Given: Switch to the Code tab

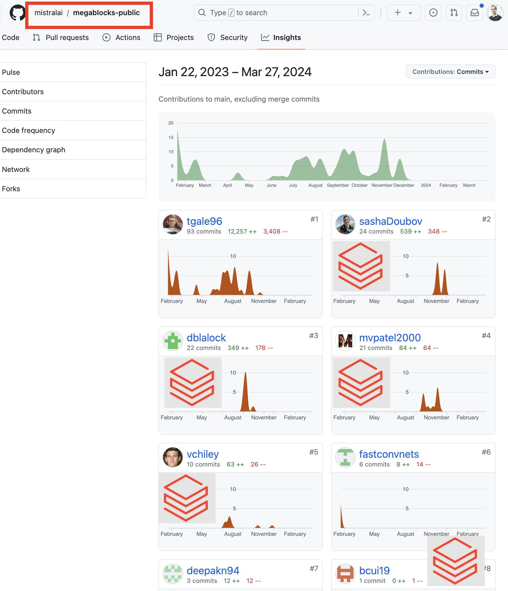Looking at the screenshot, I should 10,37.
